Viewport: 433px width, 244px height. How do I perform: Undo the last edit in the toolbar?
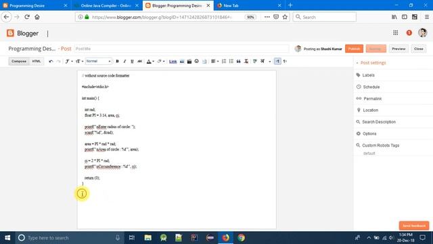pos(51,62)
